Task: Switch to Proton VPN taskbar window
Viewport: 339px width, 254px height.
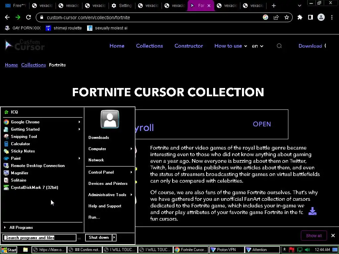Action: tap(226, 250)
